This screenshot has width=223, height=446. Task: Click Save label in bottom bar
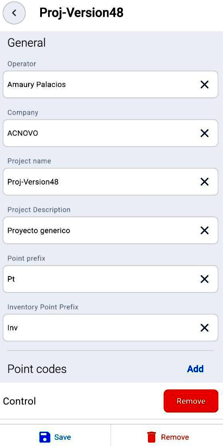pyautogui.click(x=62, y=437)
